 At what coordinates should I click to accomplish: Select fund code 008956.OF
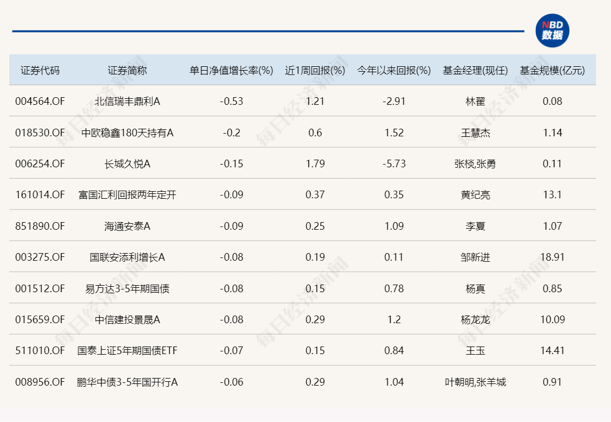(40, 382)
